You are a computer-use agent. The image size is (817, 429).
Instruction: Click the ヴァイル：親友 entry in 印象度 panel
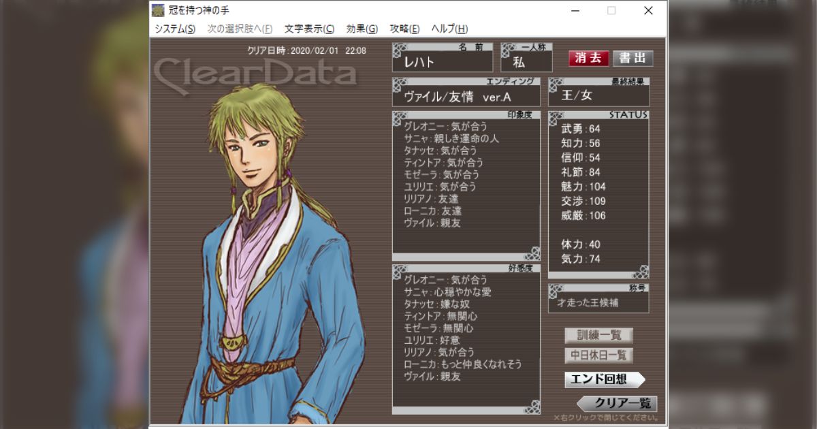tap(432, 223)
